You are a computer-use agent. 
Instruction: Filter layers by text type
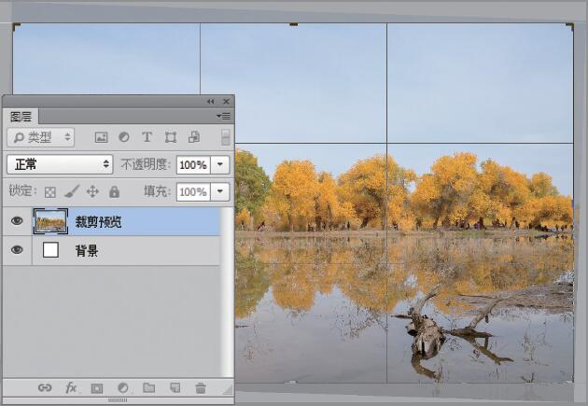tap(147, 137)
